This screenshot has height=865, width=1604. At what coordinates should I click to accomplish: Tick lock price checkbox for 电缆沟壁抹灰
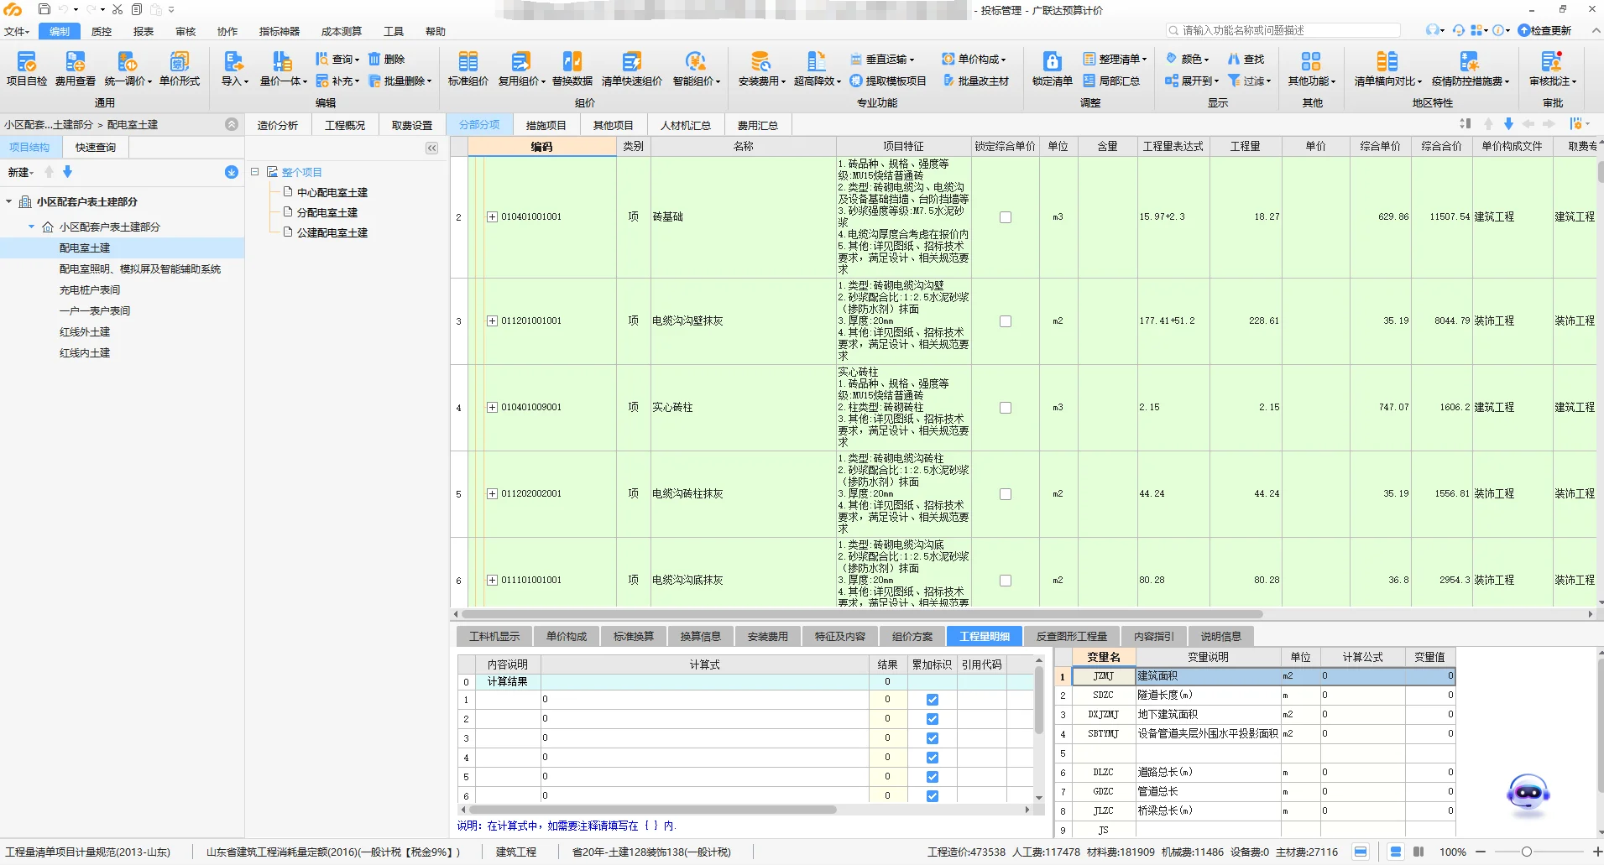pos(1006,321)
